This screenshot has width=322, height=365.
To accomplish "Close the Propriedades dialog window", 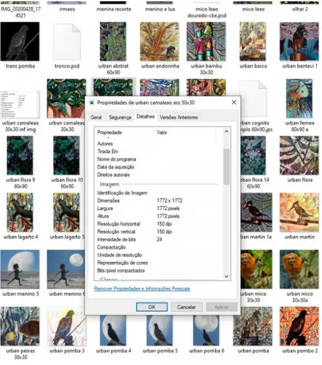I will tap(234, 103).
